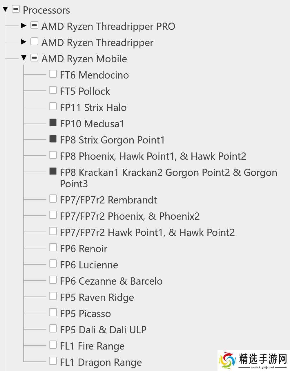Screen dimensions: 290x371
Task: Select the FP6 Renoir tree item
Action: tap(84, 249)
